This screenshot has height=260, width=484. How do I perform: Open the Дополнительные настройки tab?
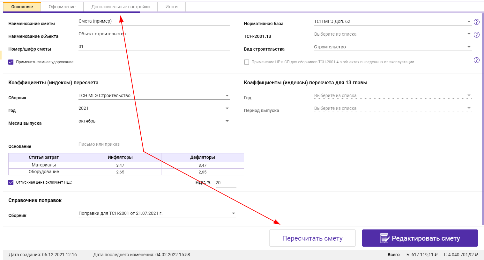click(x=121, y=7)
